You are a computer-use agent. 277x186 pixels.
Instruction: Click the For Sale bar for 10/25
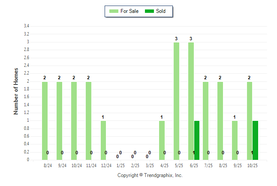pos(250,121)
